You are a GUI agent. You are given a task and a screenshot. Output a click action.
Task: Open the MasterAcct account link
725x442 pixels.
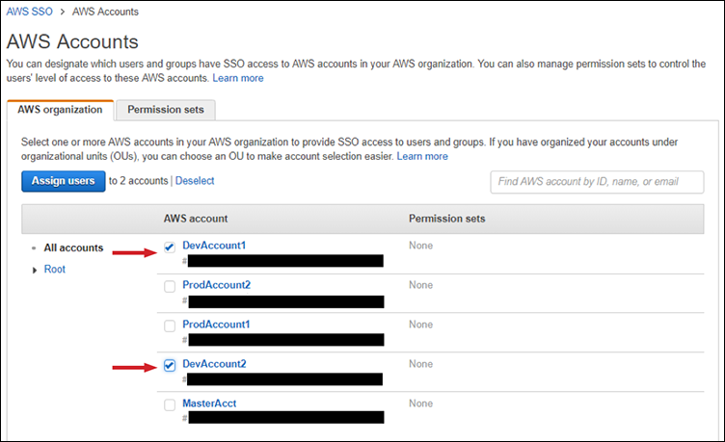point(209,403)
